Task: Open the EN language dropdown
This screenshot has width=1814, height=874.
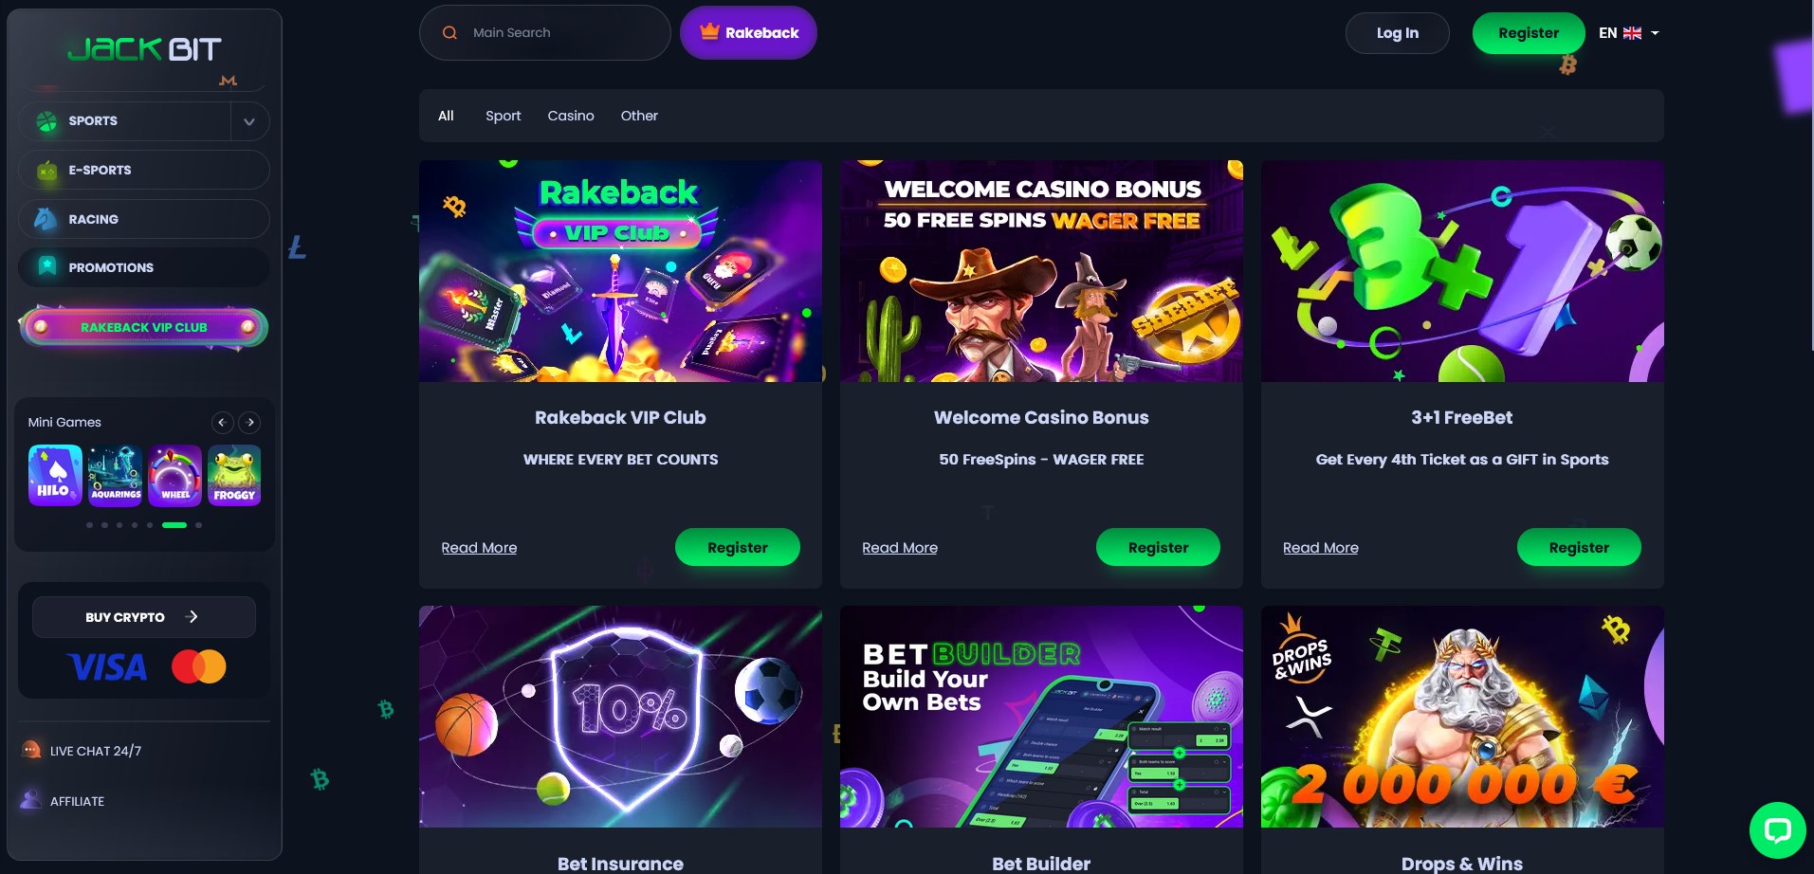Action: point(1628,32)
